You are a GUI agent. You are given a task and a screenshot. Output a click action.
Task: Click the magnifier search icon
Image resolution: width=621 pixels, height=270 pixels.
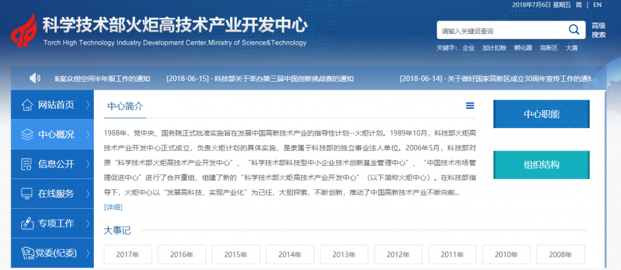tap(574, 30)
